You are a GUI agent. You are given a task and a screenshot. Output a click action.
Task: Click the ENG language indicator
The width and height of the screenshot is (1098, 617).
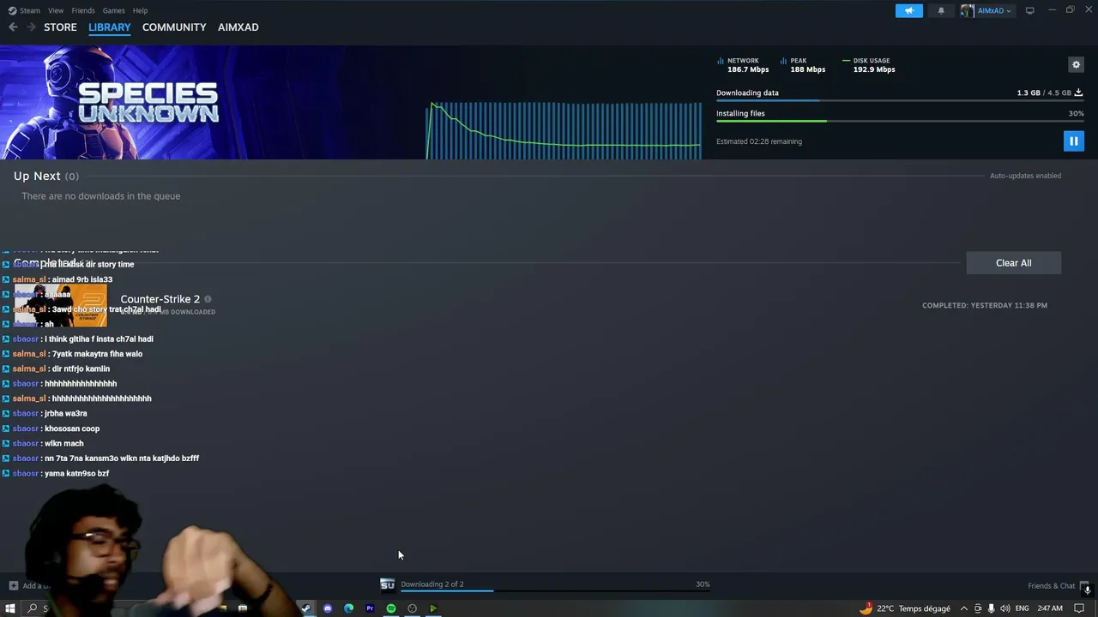coord(1022,608)
